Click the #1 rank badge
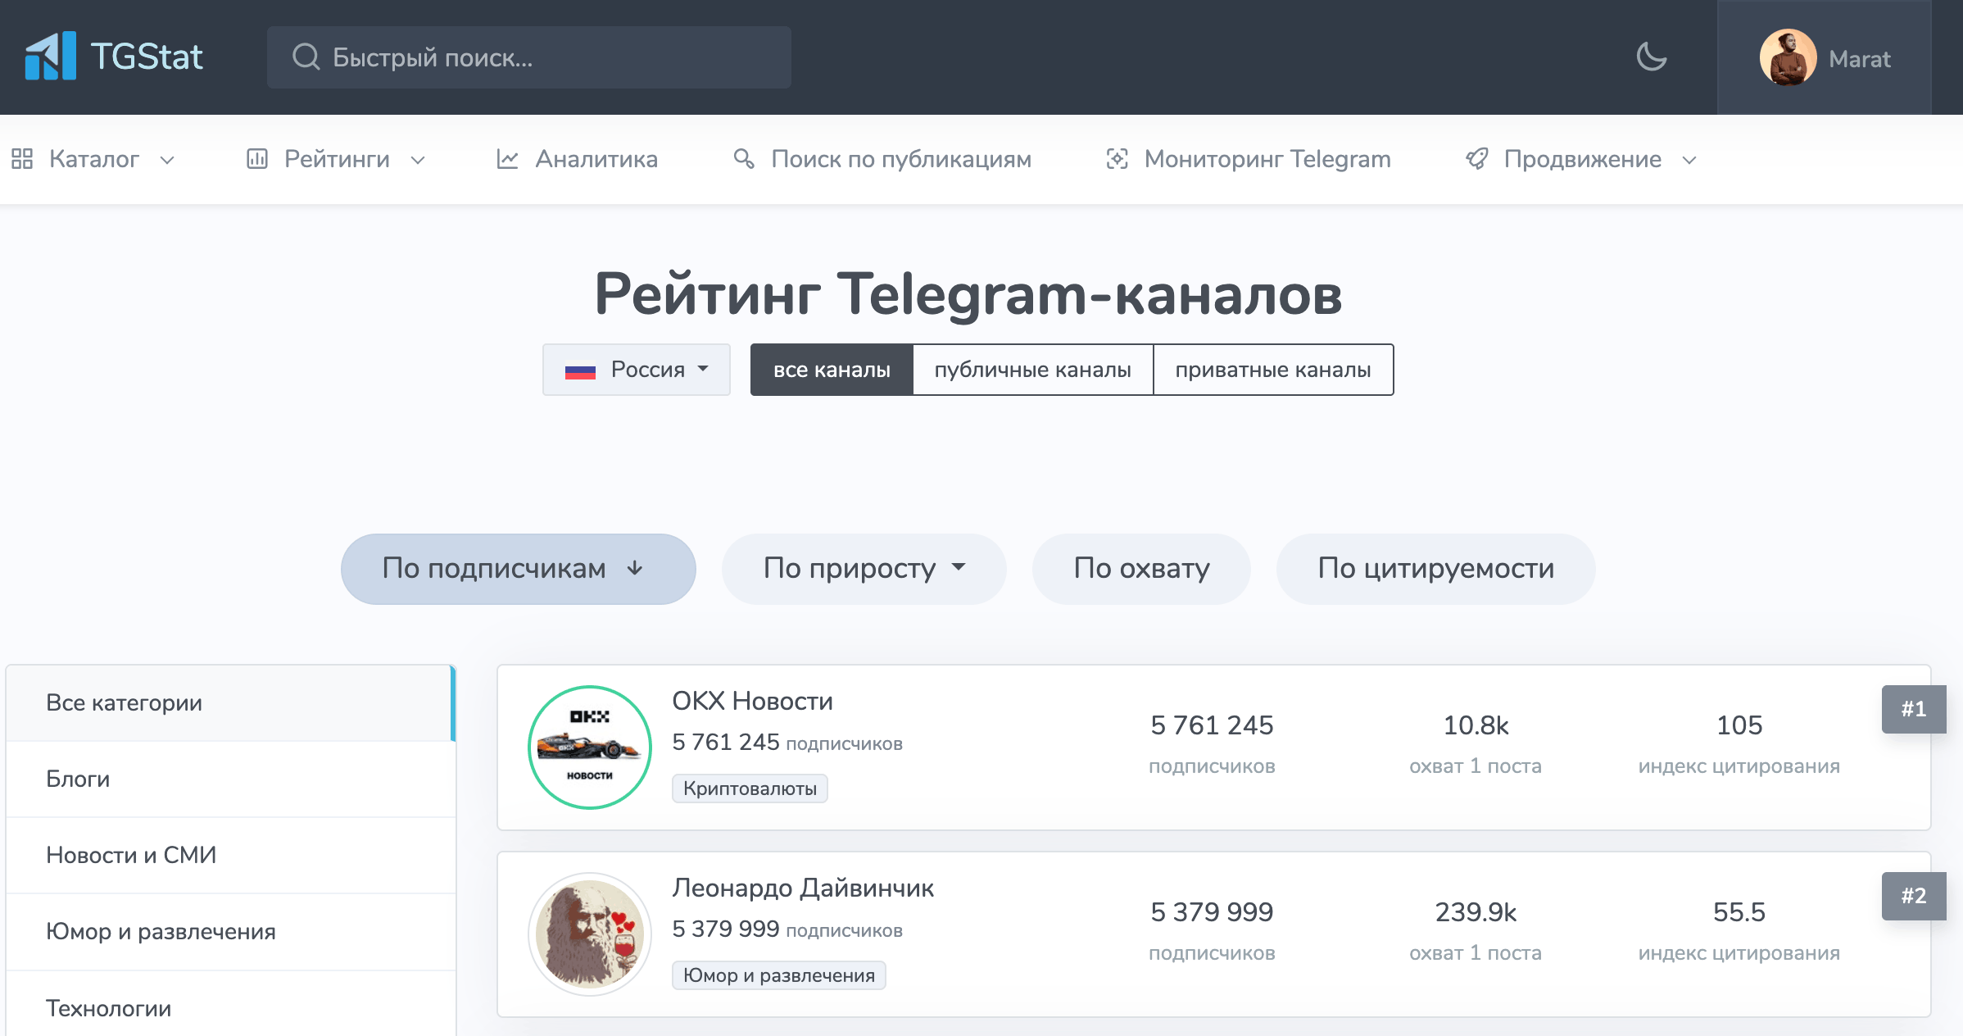This screenshot has width=1963, height=1036. pos(1914,709)
